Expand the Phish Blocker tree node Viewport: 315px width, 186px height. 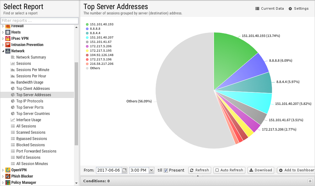(x=3, y=176)
